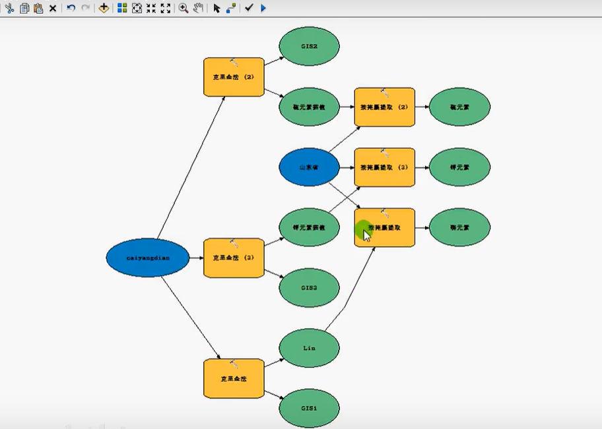Select the 克里金法 (2) tool box
The height and width of the screenshot is (429, 602).
pos(234,77)
